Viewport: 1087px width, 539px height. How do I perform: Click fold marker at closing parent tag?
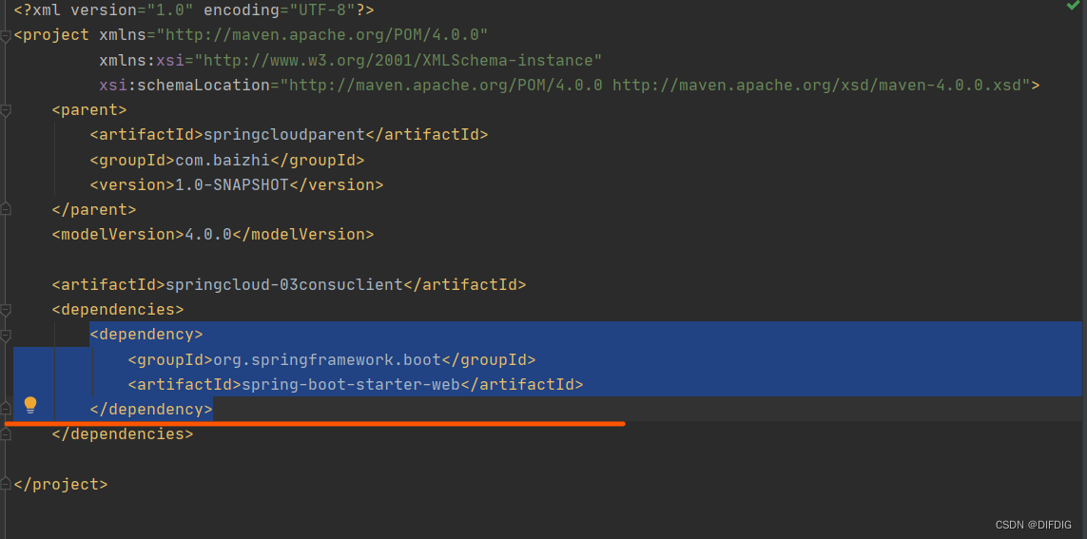6,209
